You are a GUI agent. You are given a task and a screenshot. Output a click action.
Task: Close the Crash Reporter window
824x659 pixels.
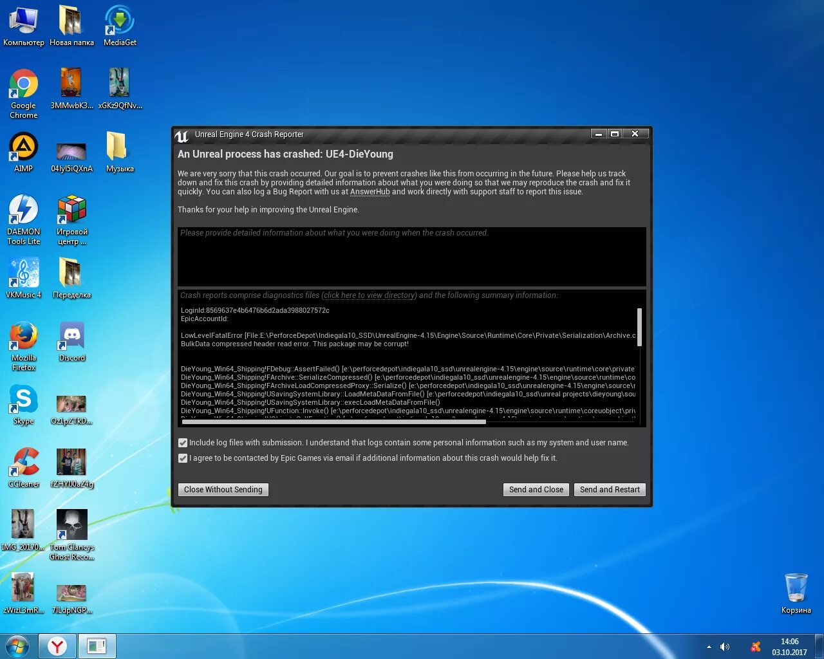[x=635, y=134]
